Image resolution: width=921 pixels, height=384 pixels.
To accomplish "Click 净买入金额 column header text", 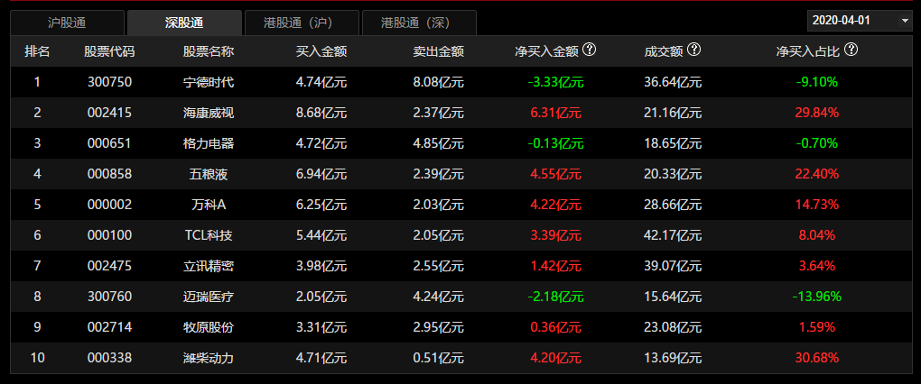I will (547, 51).
